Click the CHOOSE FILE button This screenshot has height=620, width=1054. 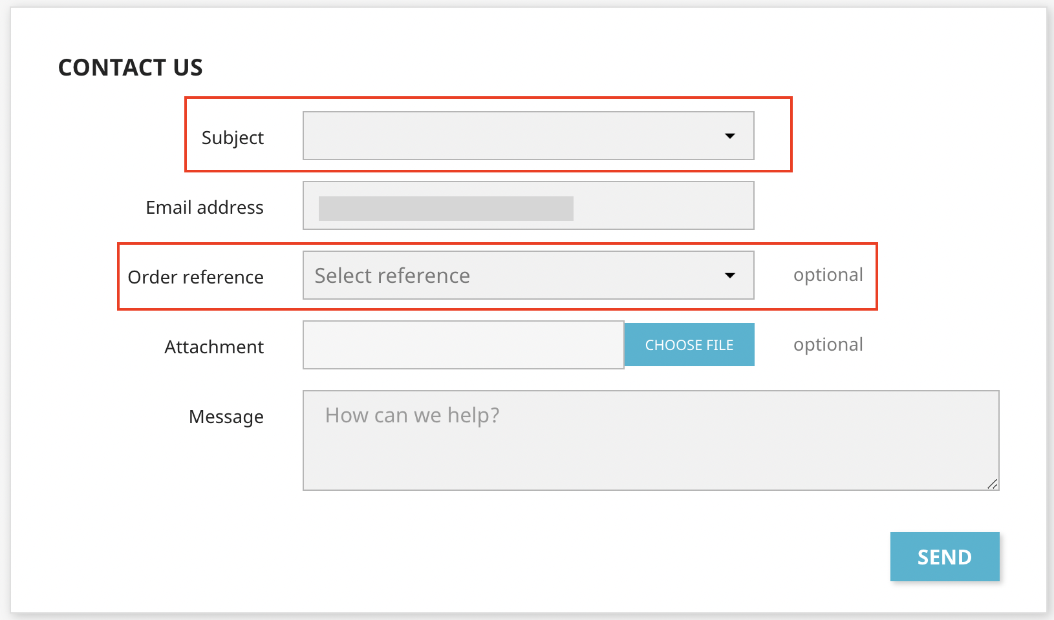pos(689,344)
